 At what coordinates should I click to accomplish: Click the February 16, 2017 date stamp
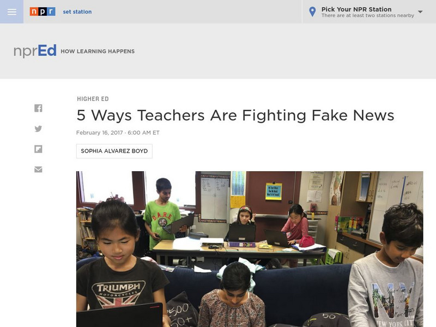(99, 132)
